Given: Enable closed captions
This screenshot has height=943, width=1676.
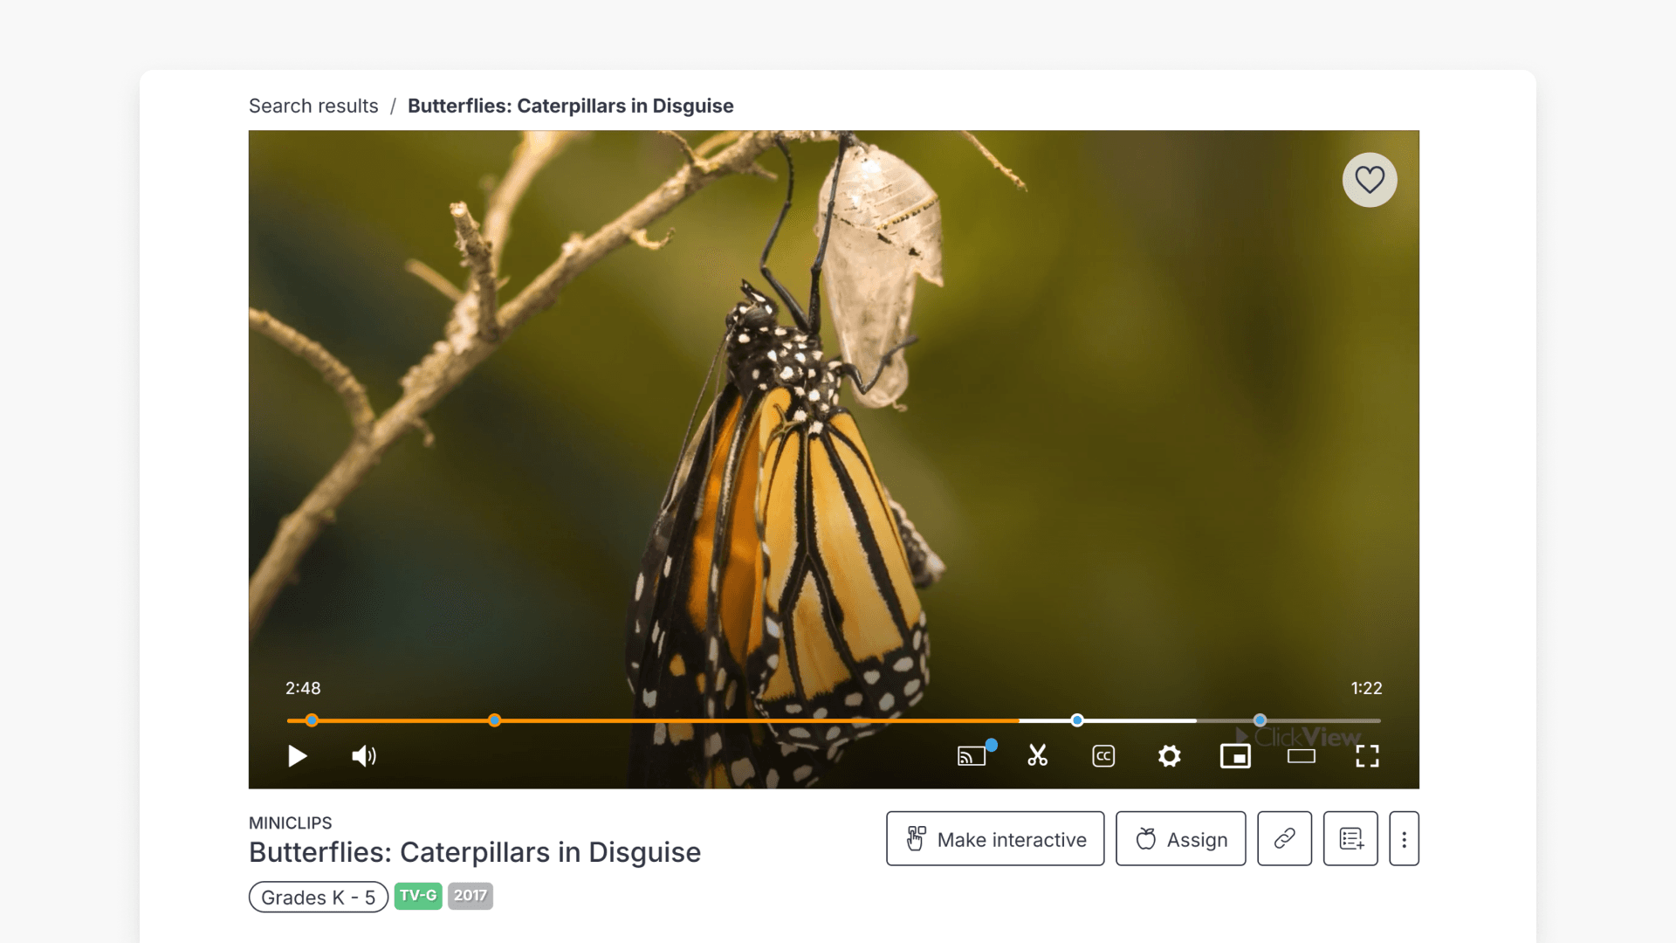Looking at the screenshot, I should click(1103, 756).
